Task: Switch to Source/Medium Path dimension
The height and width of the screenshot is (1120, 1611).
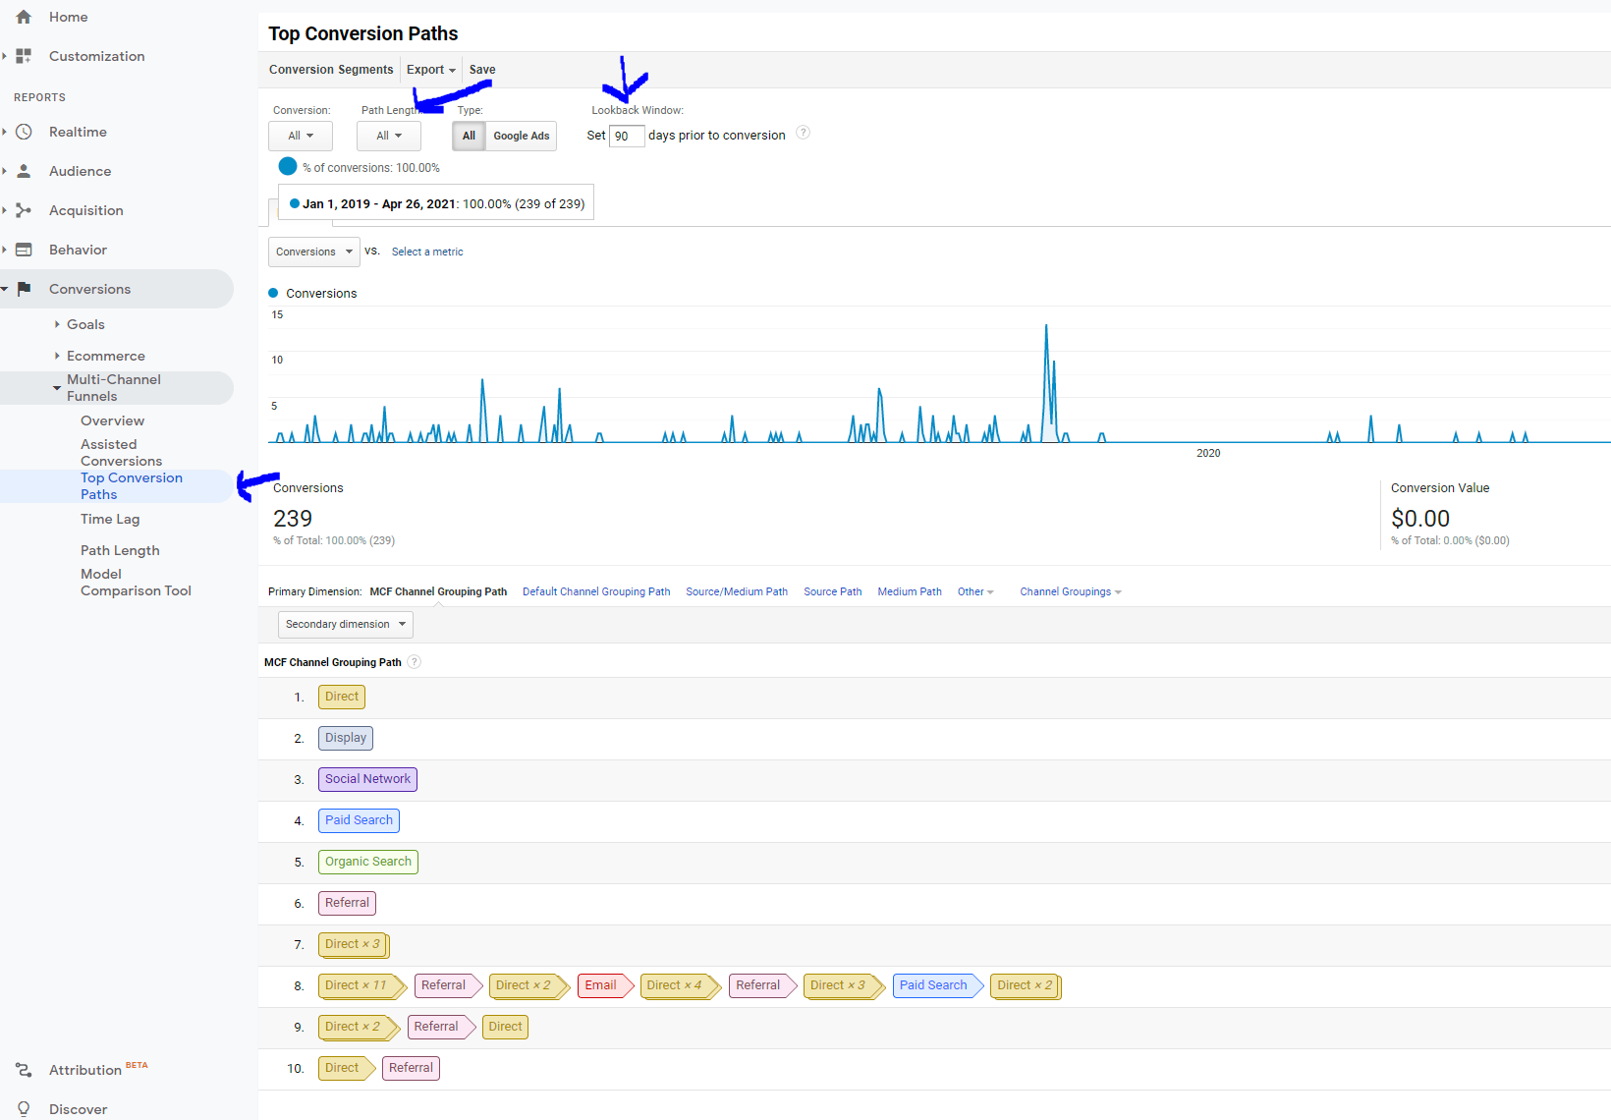Action: tap(736, 591)
